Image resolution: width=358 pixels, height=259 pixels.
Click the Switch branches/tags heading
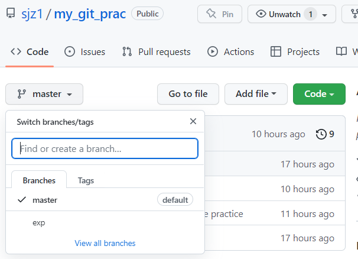[56, 122]
